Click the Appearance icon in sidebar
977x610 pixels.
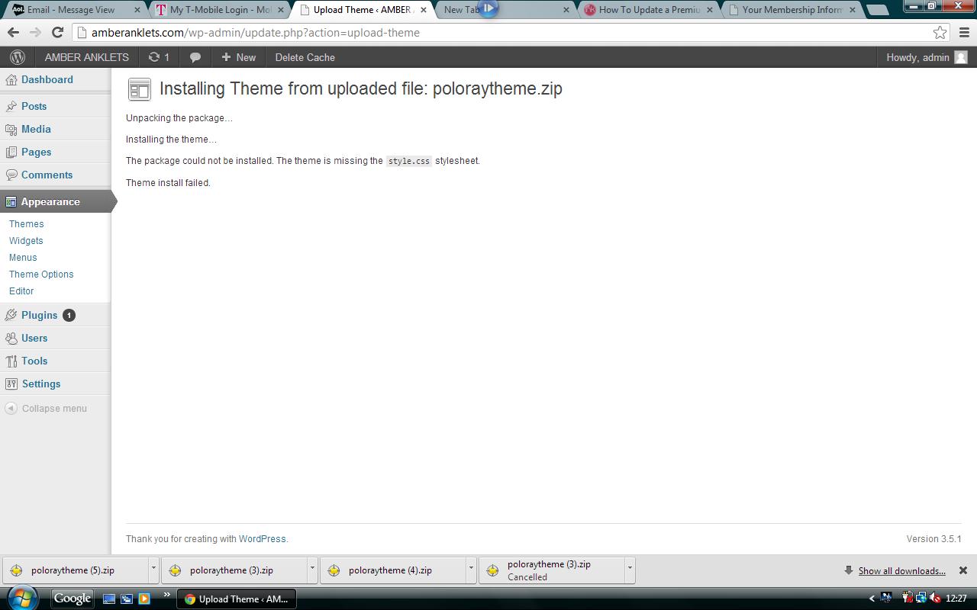click(x=11, y=201)
